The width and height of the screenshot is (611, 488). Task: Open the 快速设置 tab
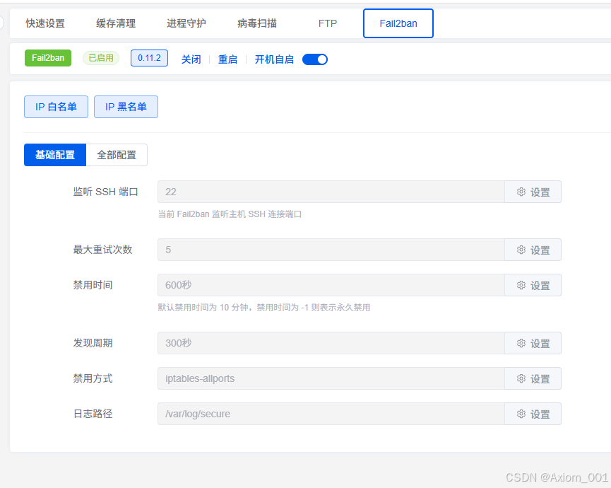coord(46,23)
